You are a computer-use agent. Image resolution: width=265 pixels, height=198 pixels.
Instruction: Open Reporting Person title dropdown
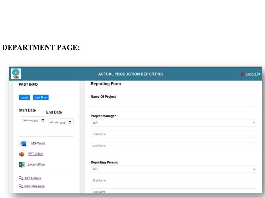coord(173,169)
